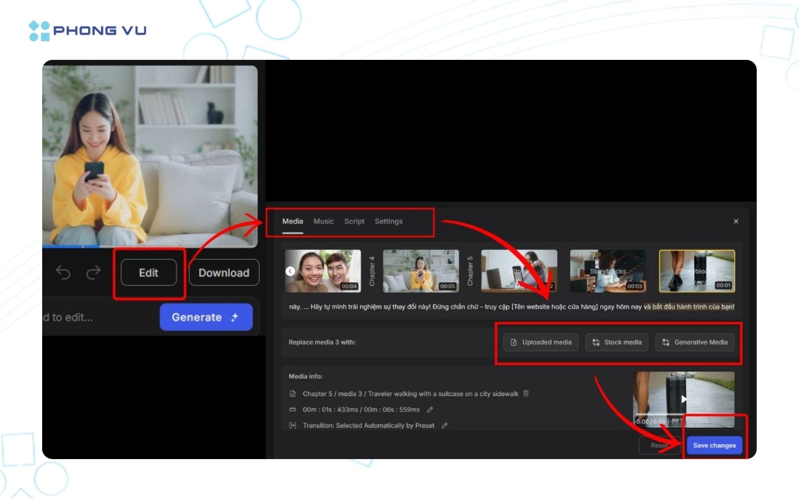Click the Reset button
799x499 pixels.
click(x=660, y=445)
